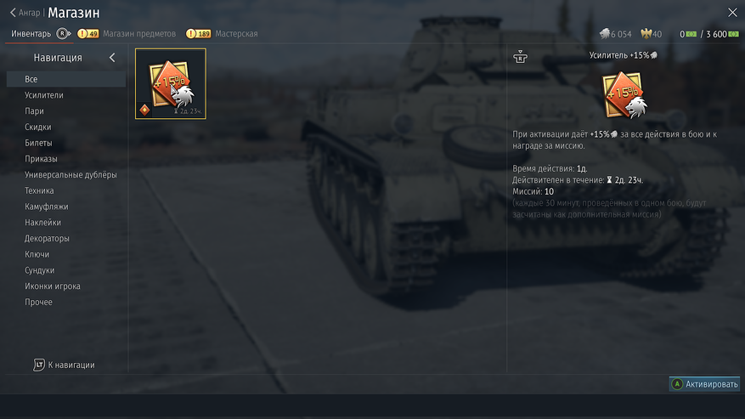Click the large +15% booster icon in details
Screen dimensions: 745x419
click(x=624, y=94)
